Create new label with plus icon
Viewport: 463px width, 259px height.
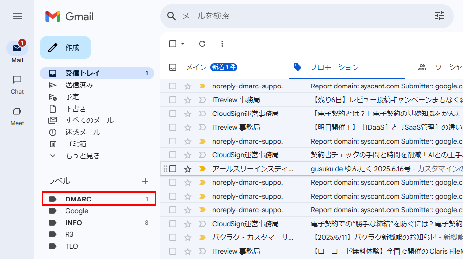(x=145, y=181)
